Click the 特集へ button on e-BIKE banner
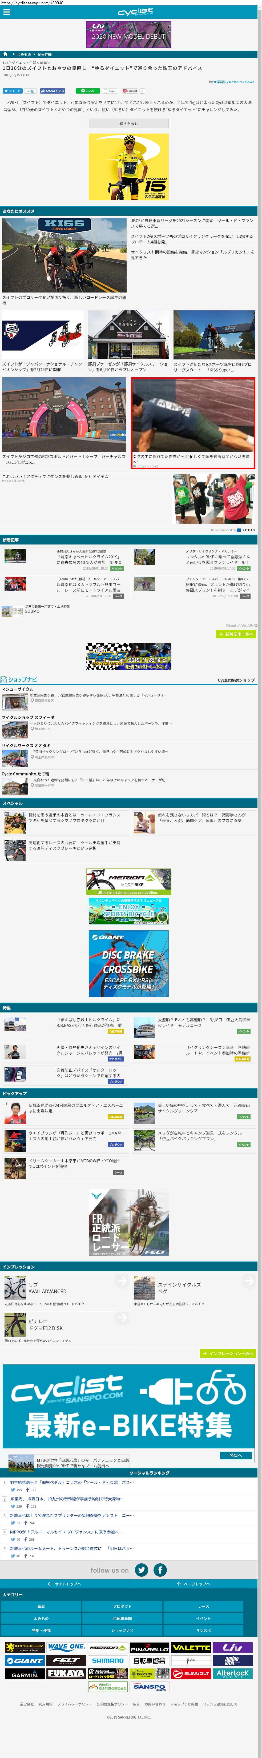The image size is (262, 1758). [x=235, y=1455]
